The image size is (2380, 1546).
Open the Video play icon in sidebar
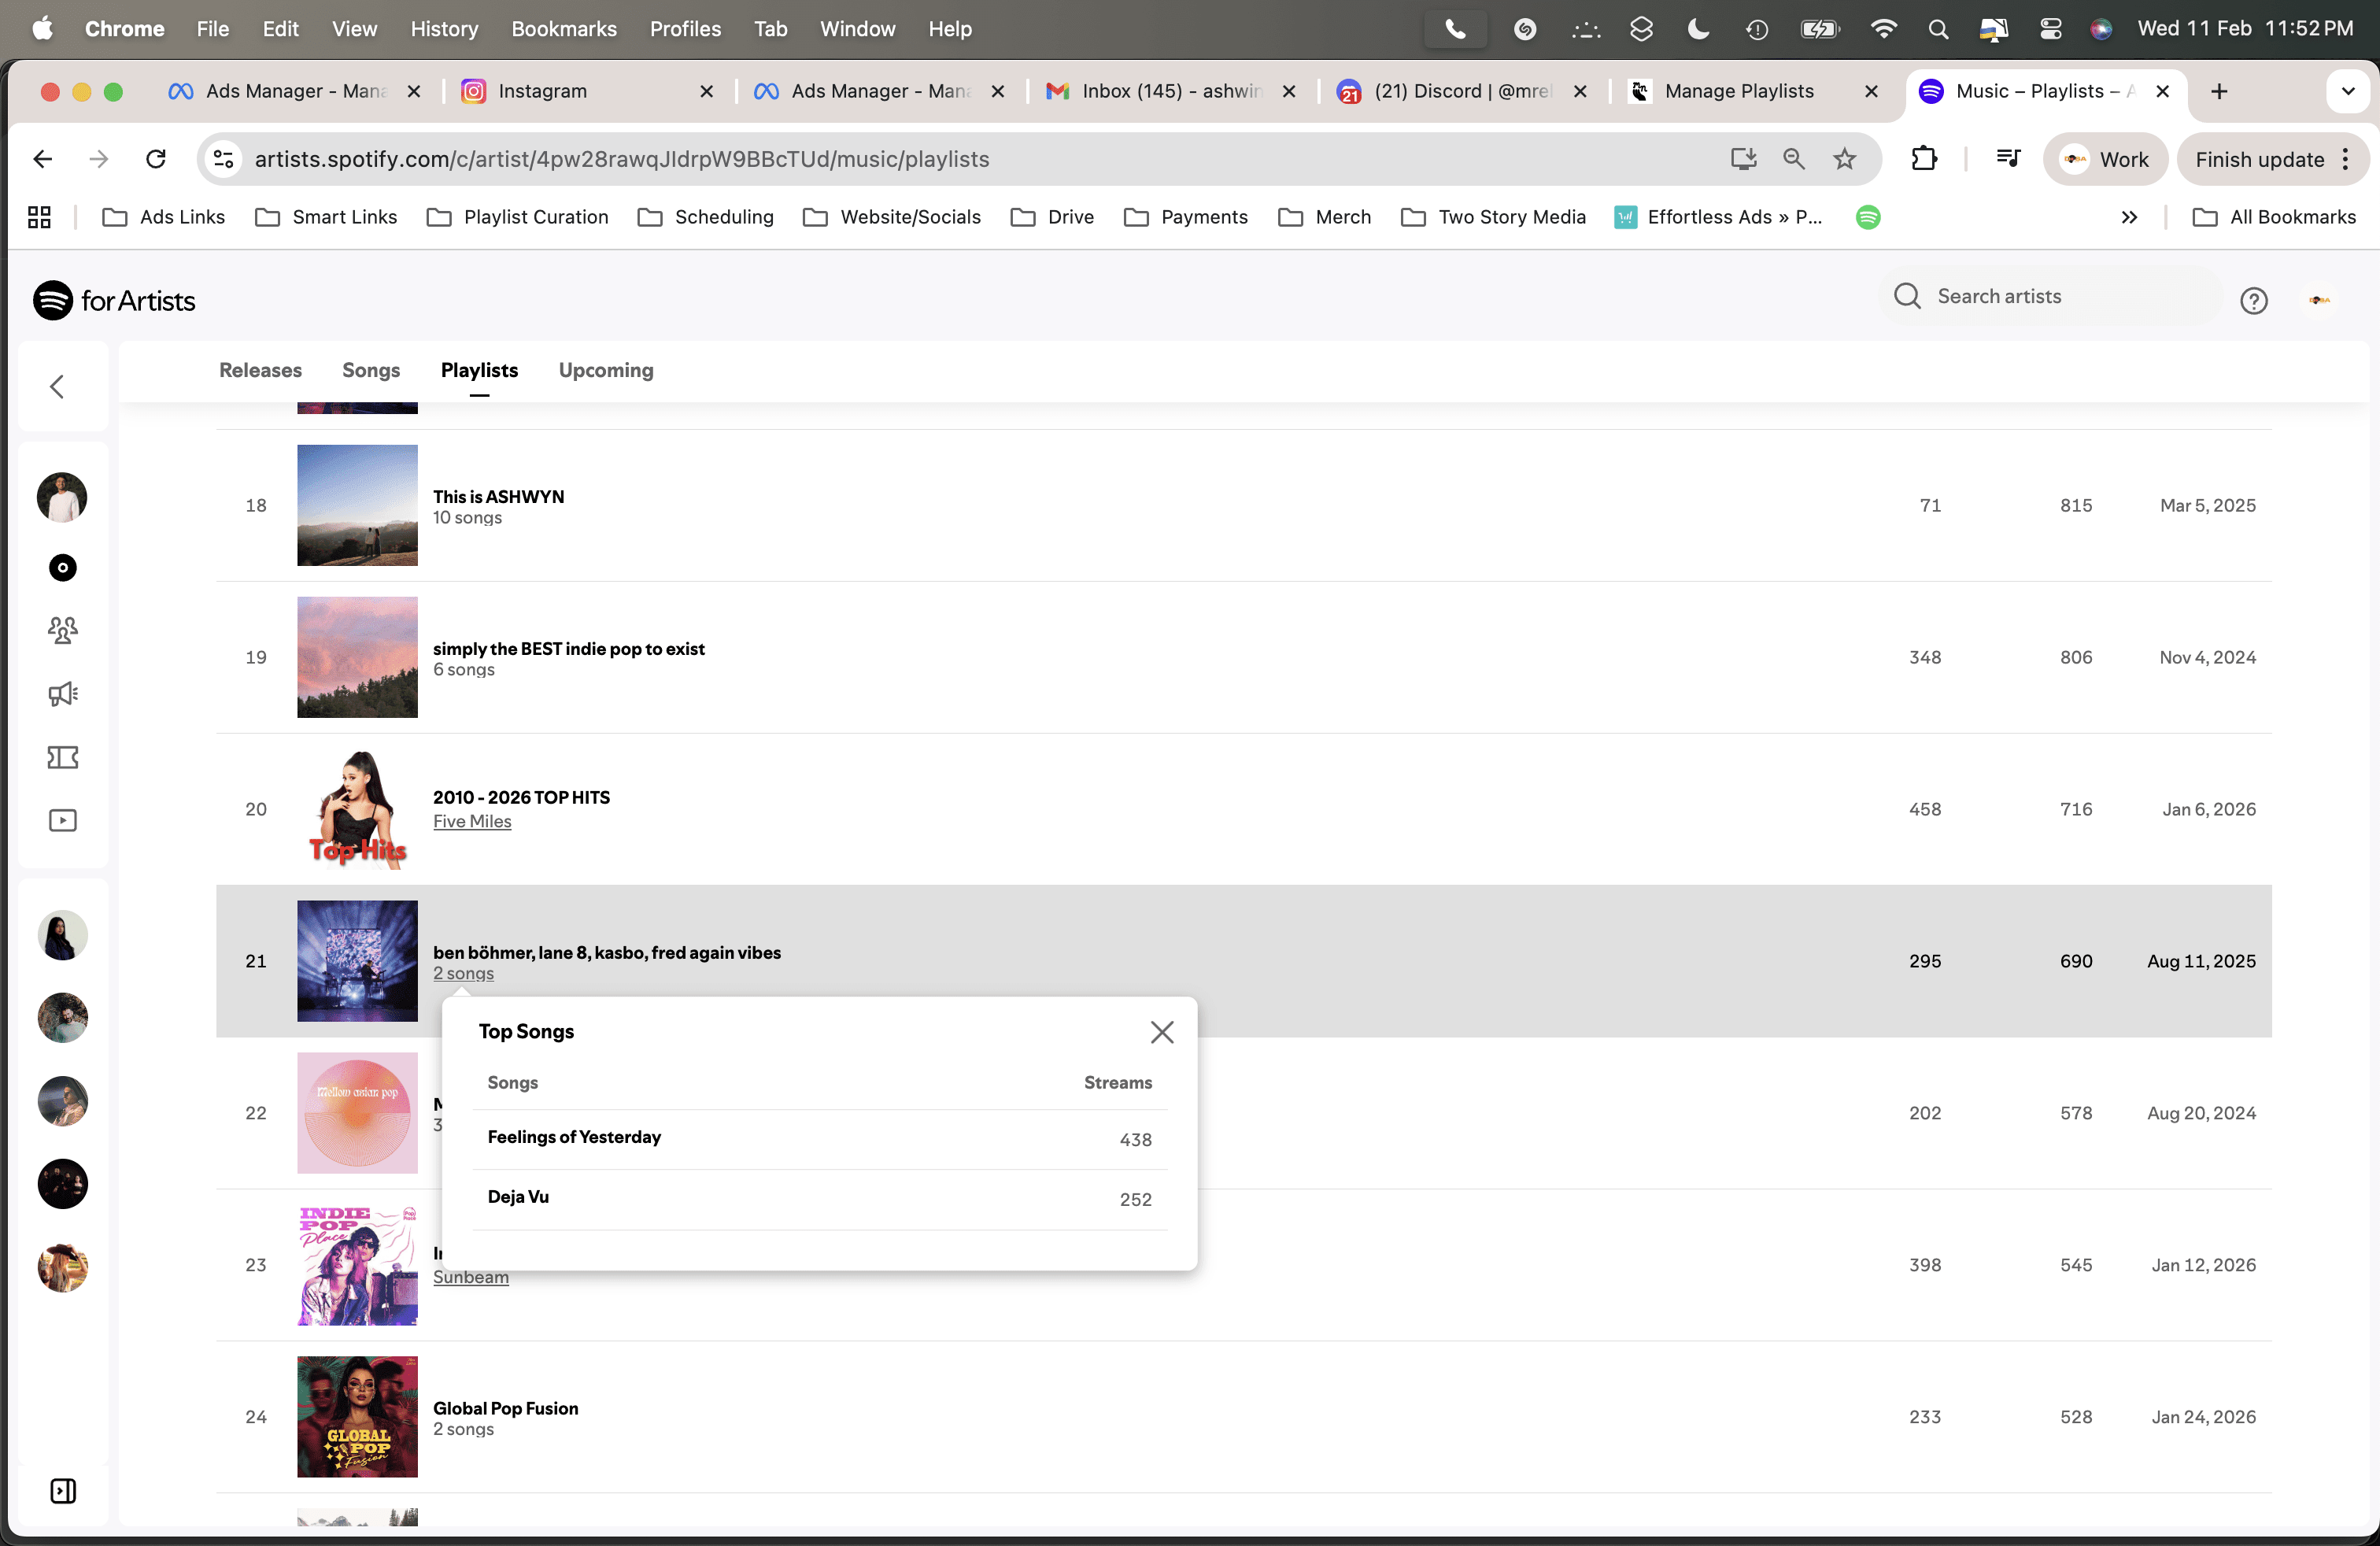[62, 820]
